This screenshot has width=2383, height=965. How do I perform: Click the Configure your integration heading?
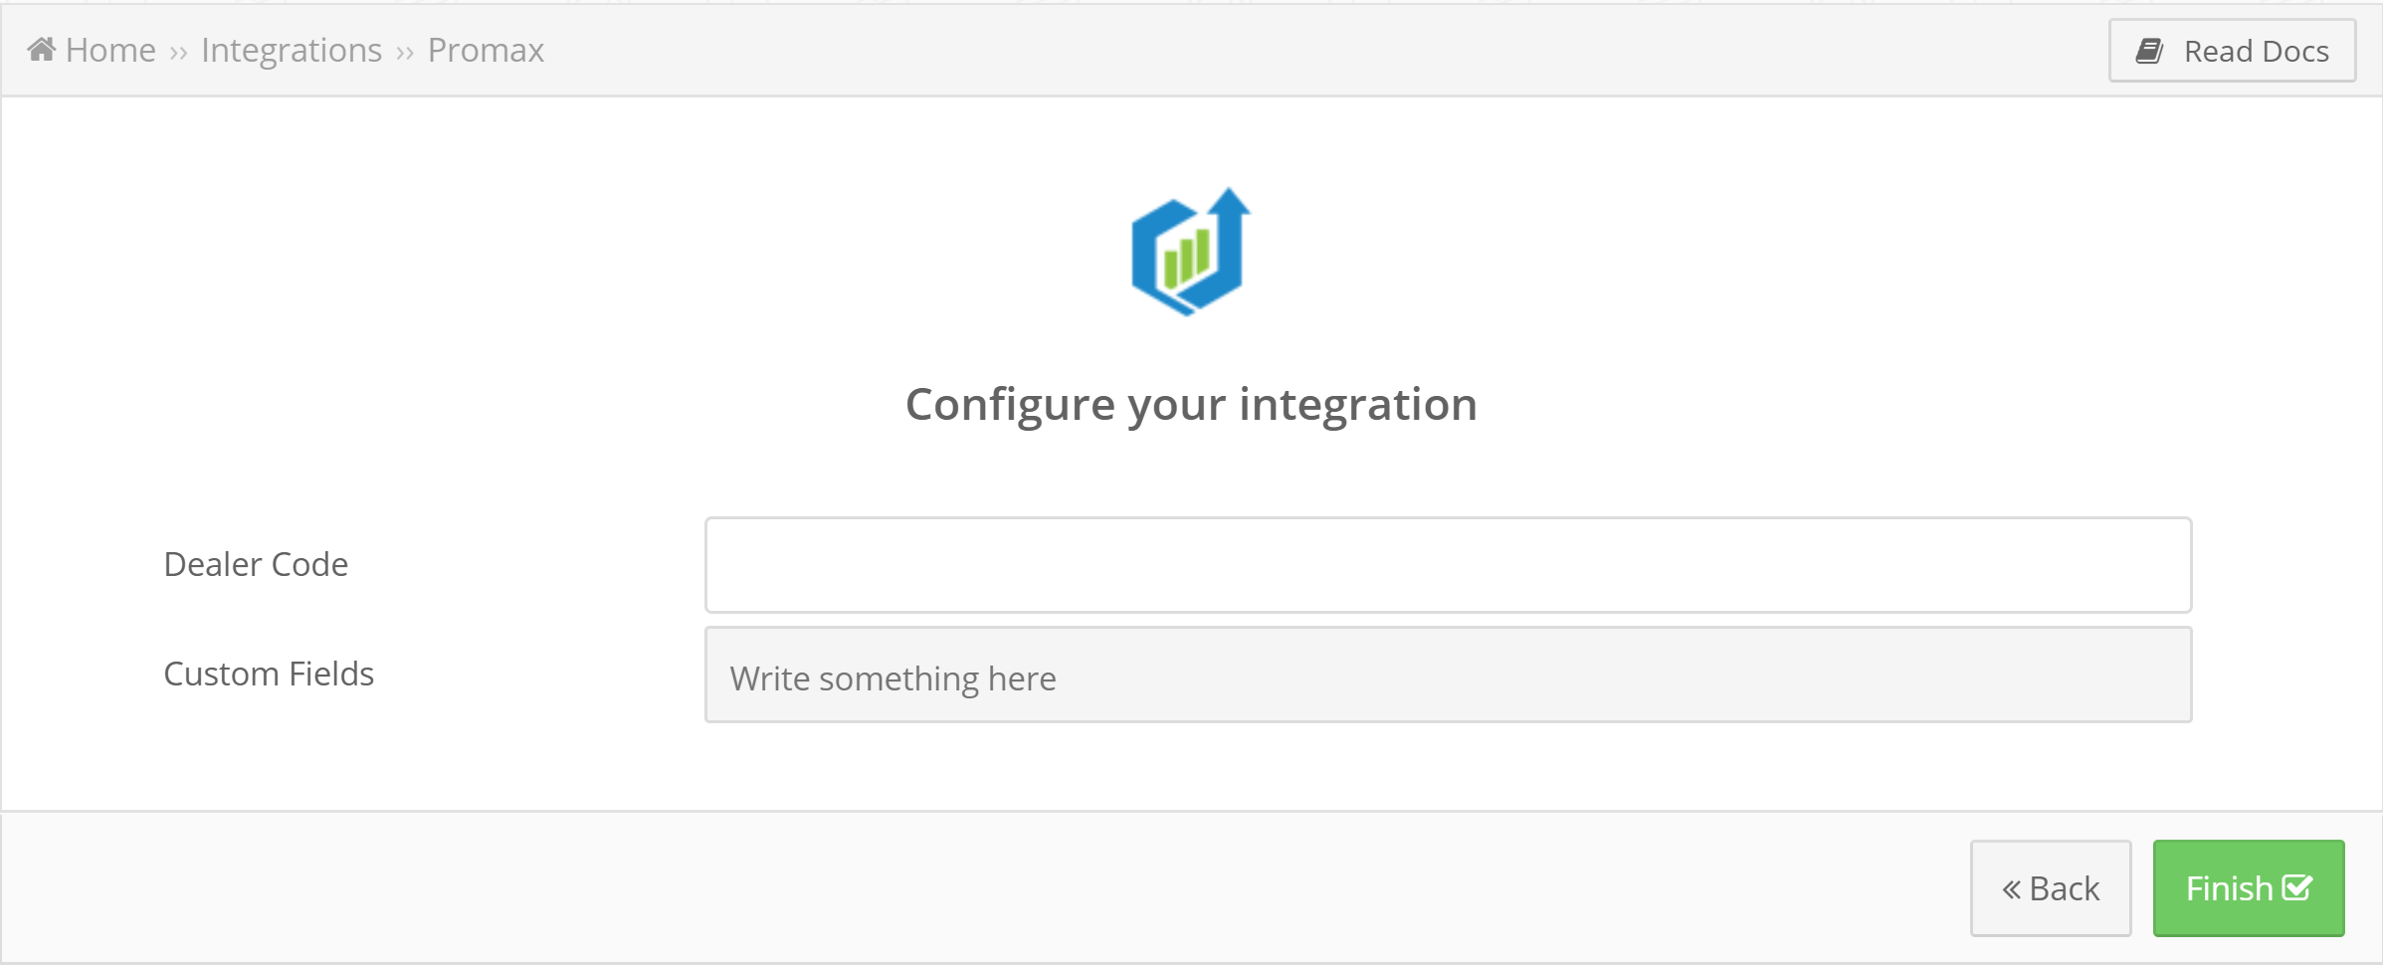pyautogui.click(x=1191, y=405)
